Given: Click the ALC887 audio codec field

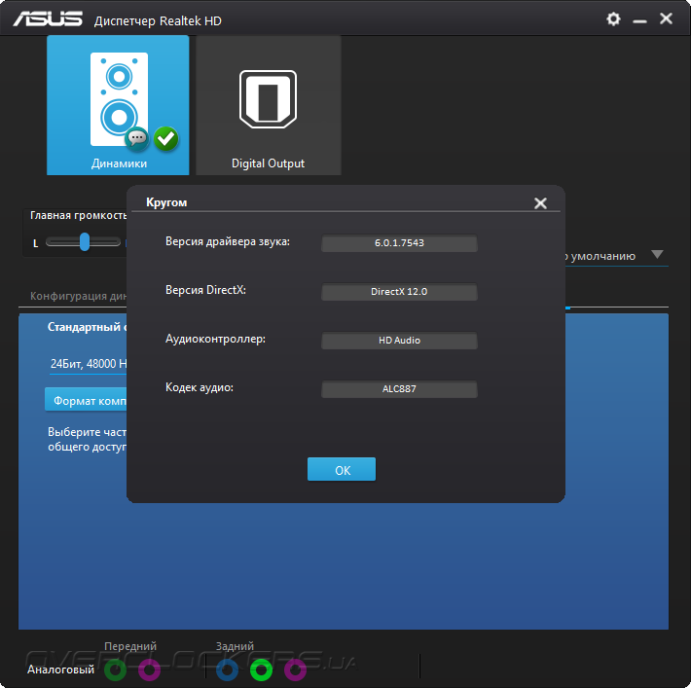Looking at the screenshot, I should pos(399,389).
